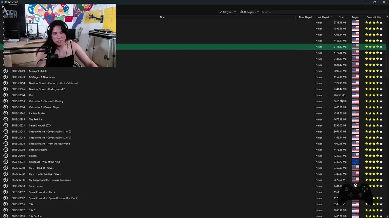Open the All Regions filter dropdown
The width and height of the screenshot is (389, 218).
coord(249,12)
